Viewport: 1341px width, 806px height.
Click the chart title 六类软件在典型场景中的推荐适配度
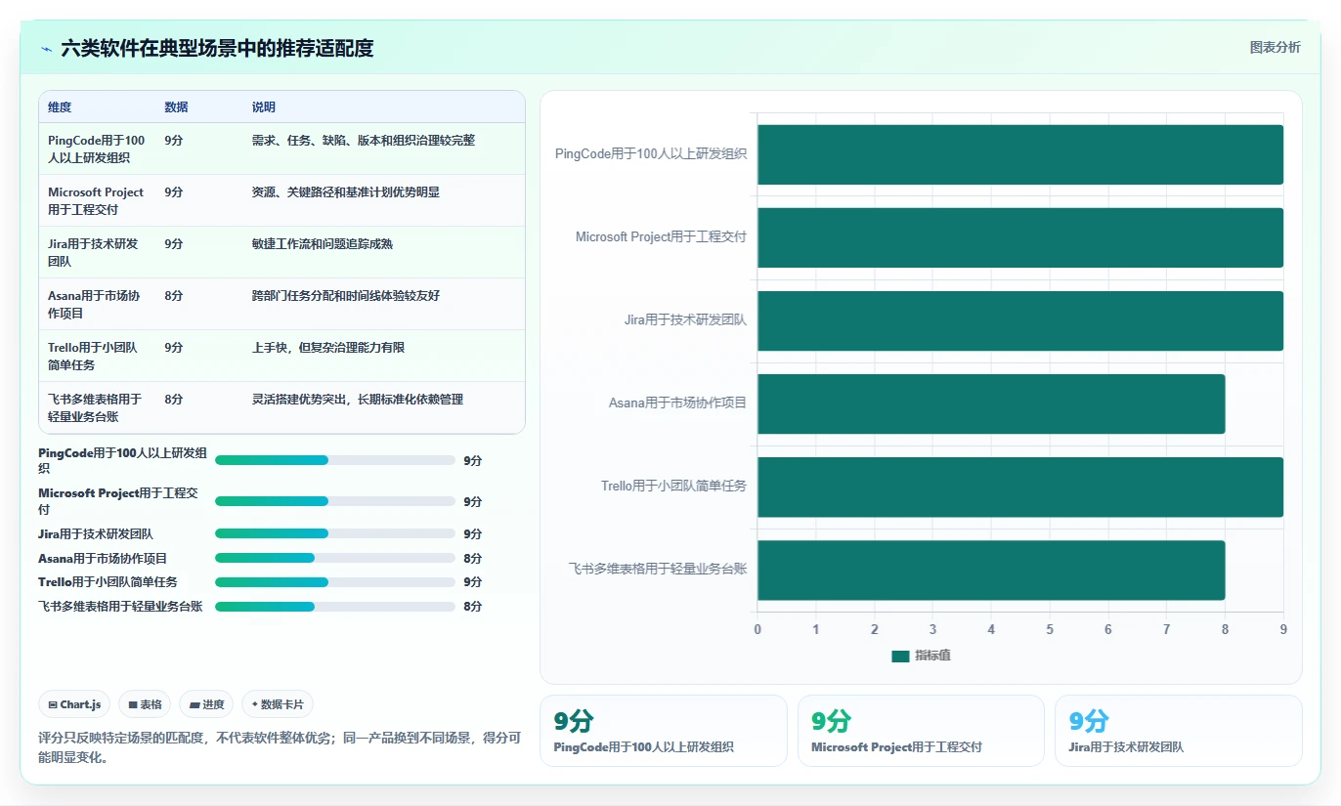tap(217, 48)
